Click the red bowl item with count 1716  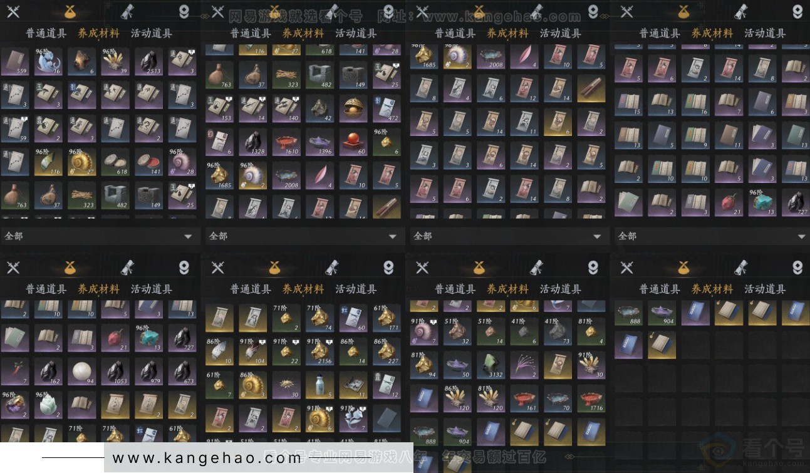click(592, 398)
